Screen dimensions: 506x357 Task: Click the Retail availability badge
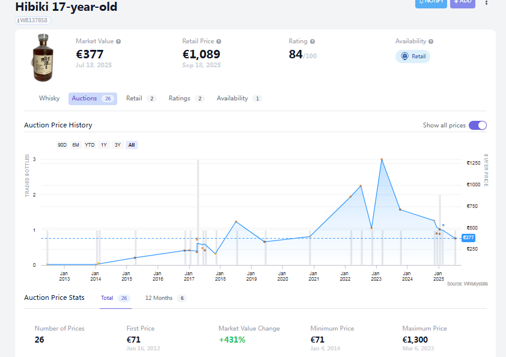(x=413, y=56)
